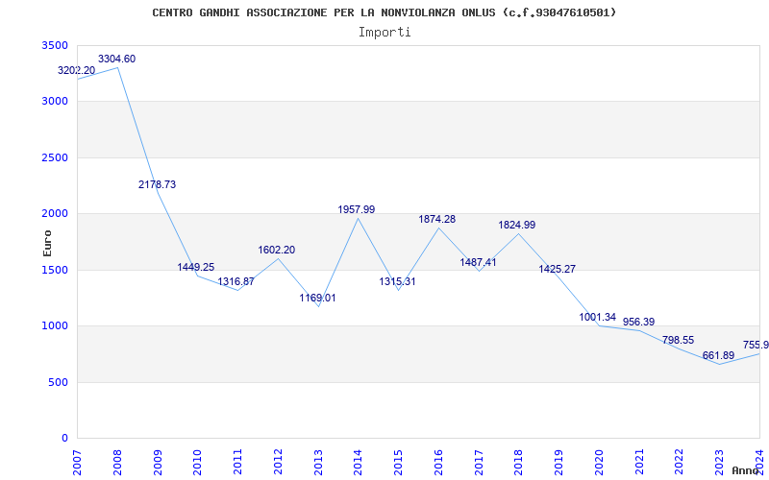This screenshot has width=769, height=480.
Task: Click the x-axis year 2015
Action: (x=399, y=462)
